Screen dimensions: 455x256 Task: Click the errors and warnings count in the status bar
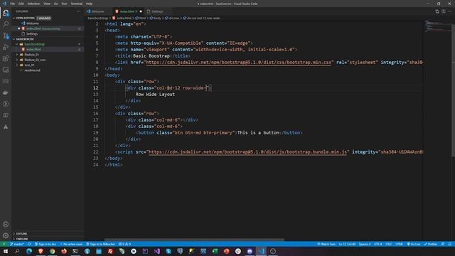pos(125,244)
